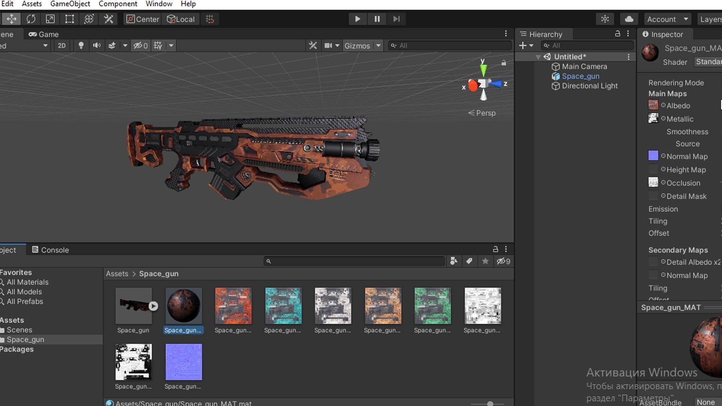Open grid settings dropdown arrow
Screen dimensions: 722x406
(x=171, y=46)
